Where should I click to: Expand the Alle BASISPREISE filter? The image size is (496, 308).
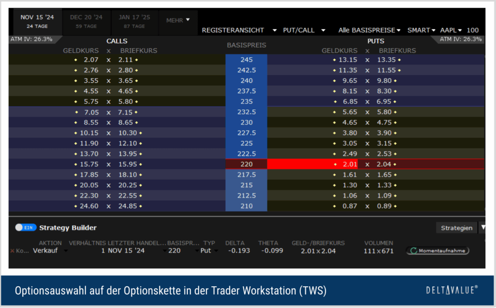click(x=370, y=30)
